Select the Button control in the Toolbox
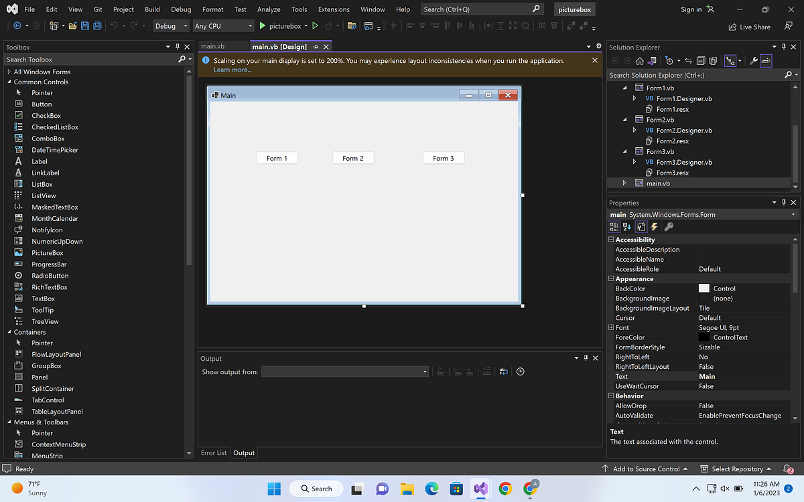Viewport: 804px width, 502px height. point(42,104)
